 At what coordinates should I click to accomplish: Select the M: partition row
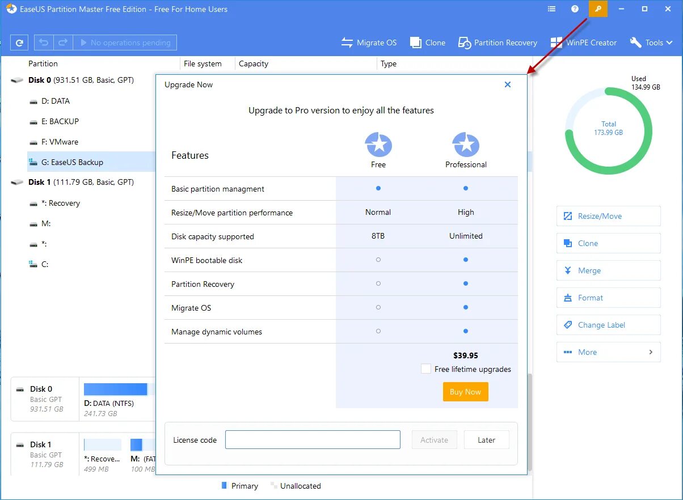coord(46,223)
